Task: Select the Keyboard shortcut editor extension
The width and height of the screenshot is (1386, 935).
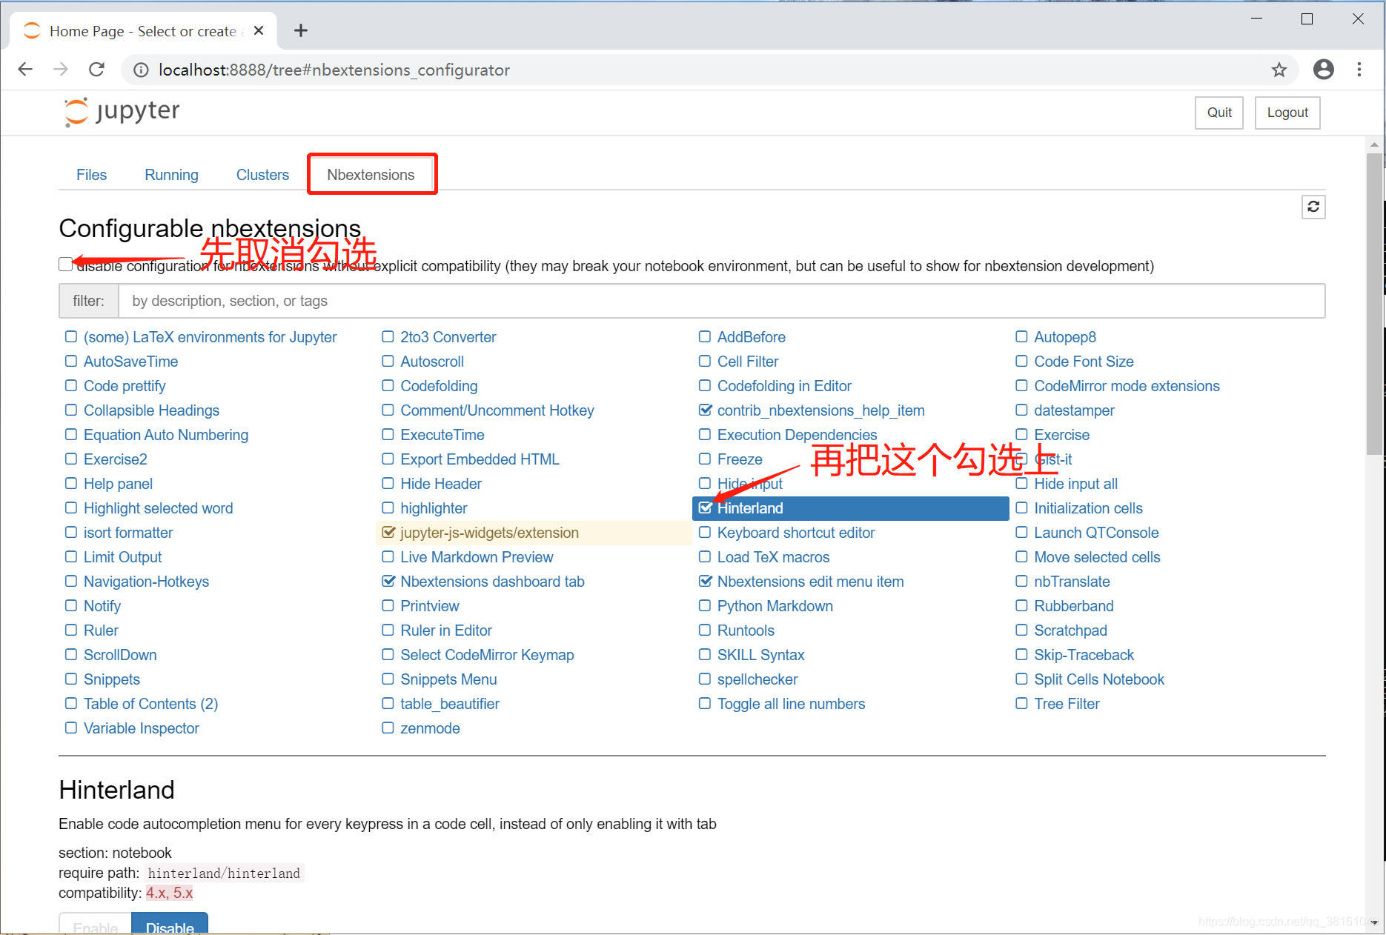Action: [x=796, y=533]
